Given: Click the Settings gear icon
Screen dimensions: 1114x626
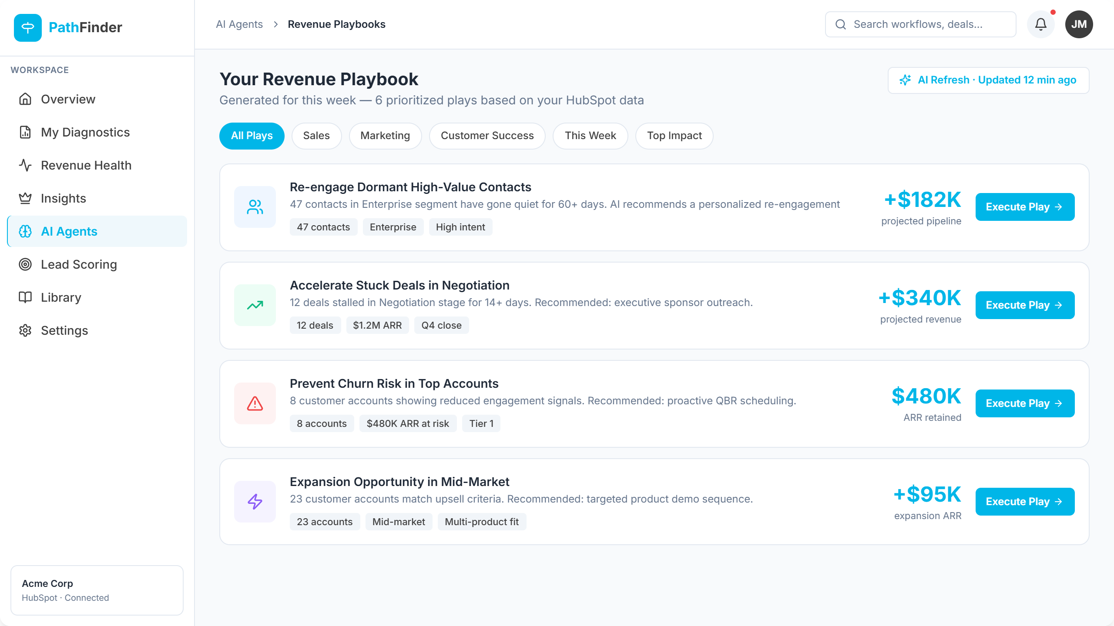Looking at the screenshot, I should tap(25, 330).
